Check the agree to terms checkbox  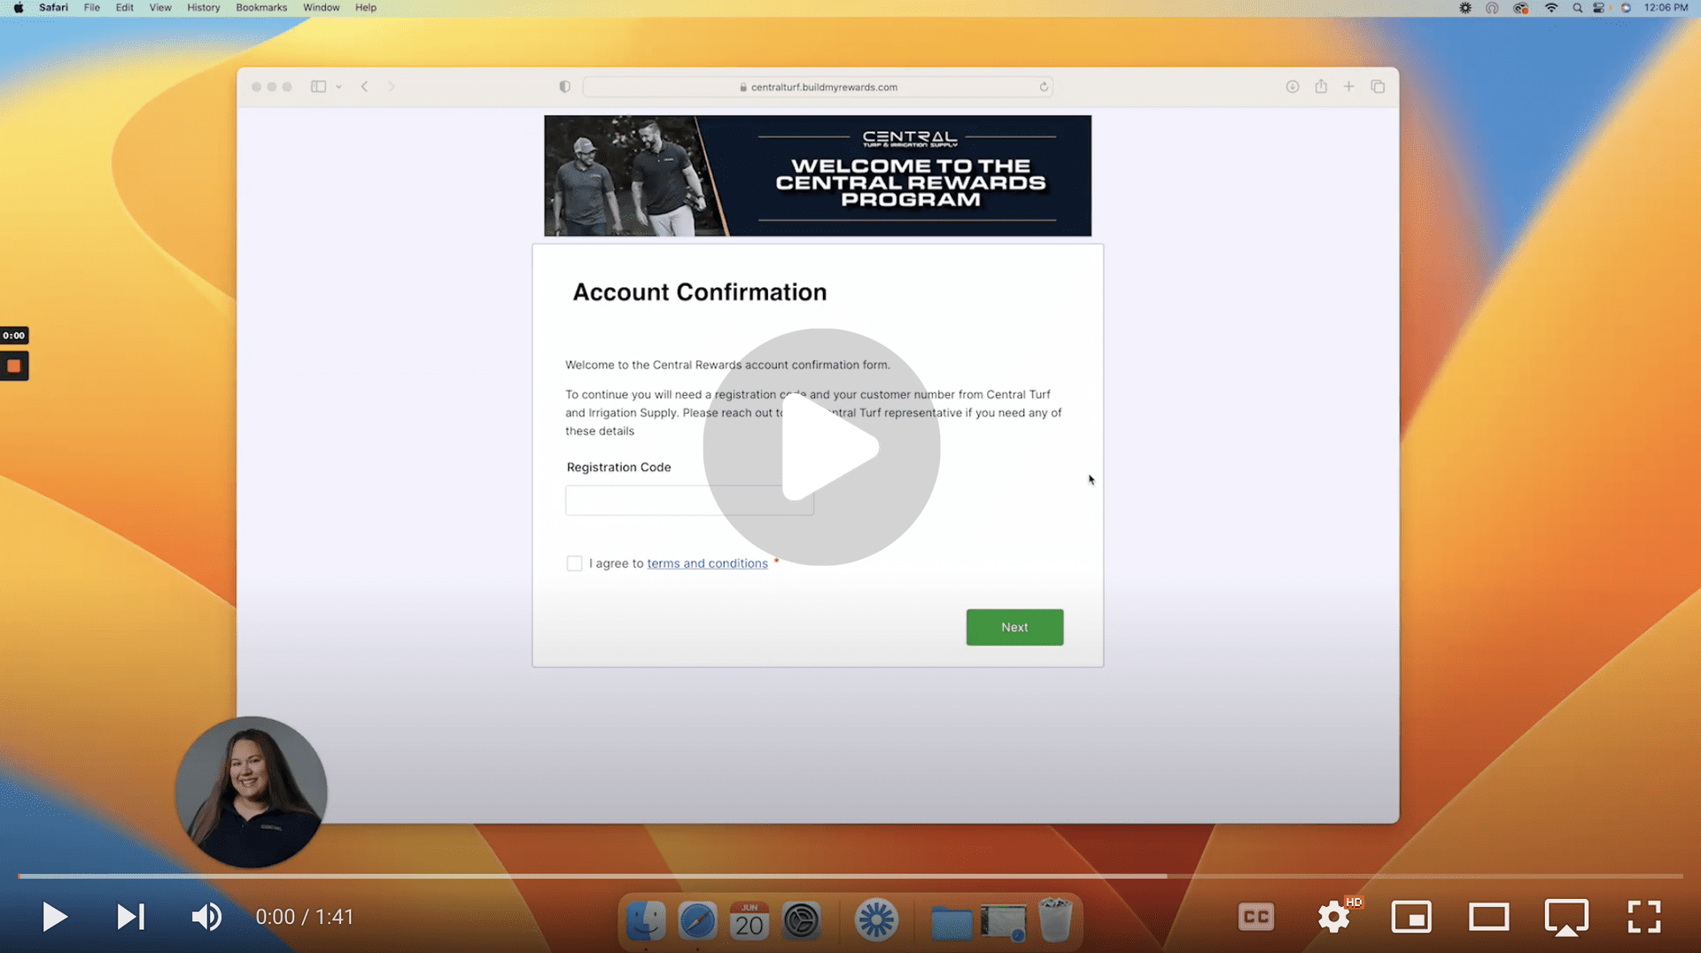click(x=574, y=563)
